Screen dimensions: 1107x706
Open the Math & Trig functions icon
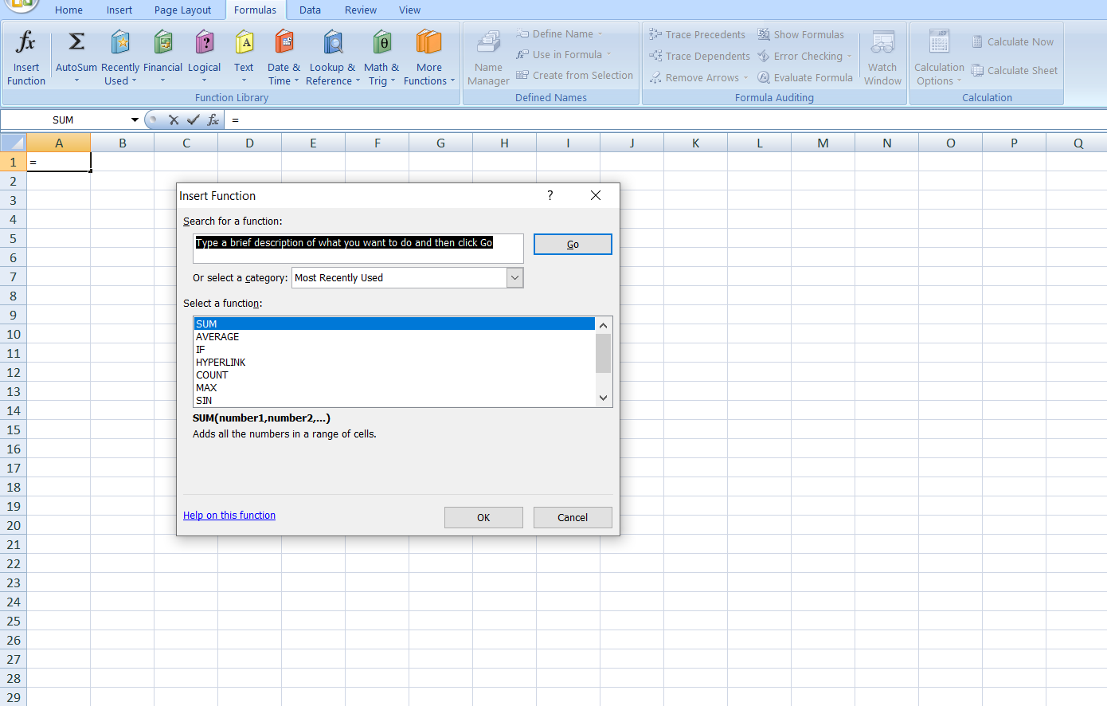pyautogui.click(x=382, y=42)
